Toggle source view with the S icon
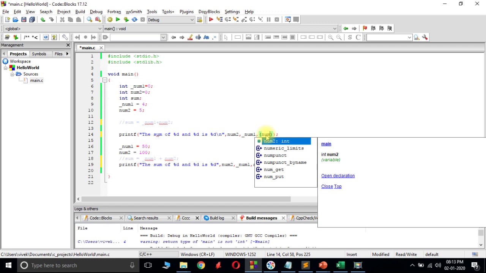This screenshot has width=486, height=273. [x=350, y=37]
